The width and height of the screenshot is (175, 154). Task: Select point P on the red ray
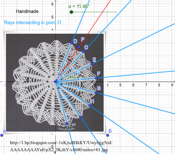(x=79, y=47)
